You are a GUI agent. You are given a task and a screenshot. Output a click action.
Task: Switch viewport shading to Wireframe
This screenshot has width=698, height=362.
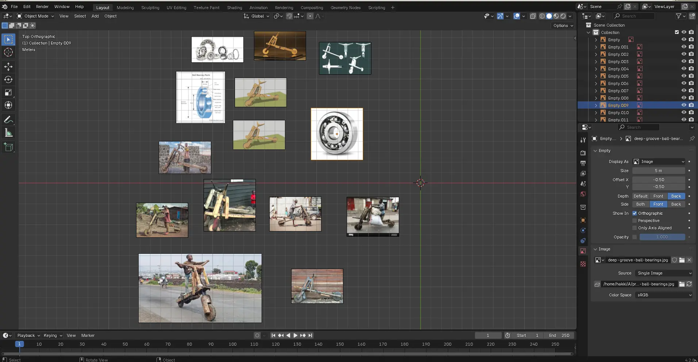click(x=542, y=16)
